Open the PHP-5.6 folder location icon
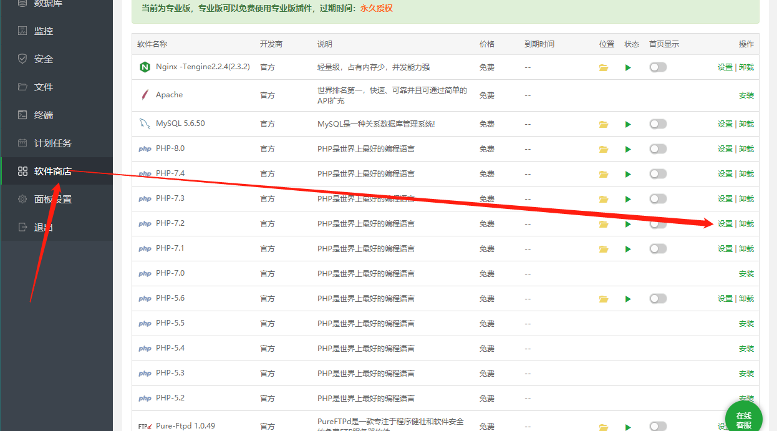 click(603, 299)
